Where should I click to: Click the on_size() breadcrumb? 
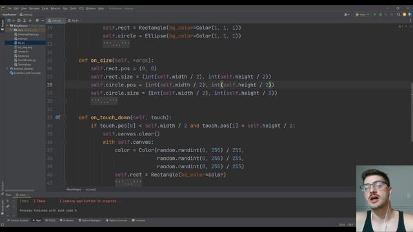[x=91, y=189]
